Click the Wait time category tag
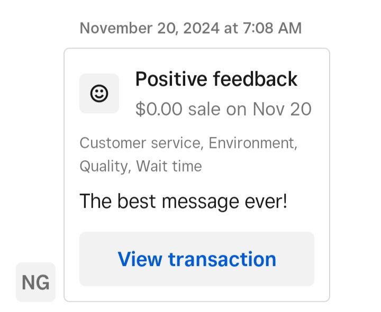This screenshot has width=381, height=312. pyautogui.click(x=169, y=167)
